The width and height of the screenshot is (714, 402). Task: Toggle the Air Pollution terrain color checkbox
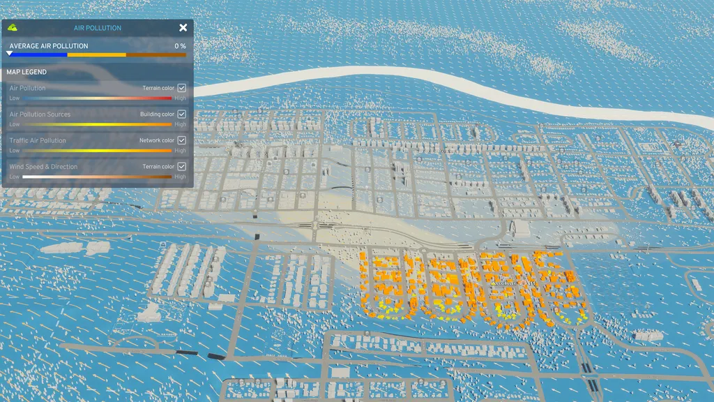[x=183, y=87]
